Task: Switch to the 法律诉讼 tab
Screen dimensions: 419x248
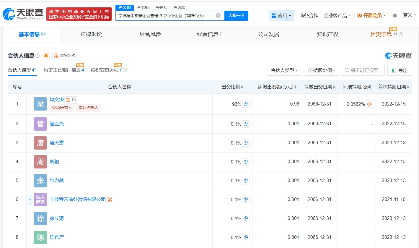Action: (x=91, y=34)
